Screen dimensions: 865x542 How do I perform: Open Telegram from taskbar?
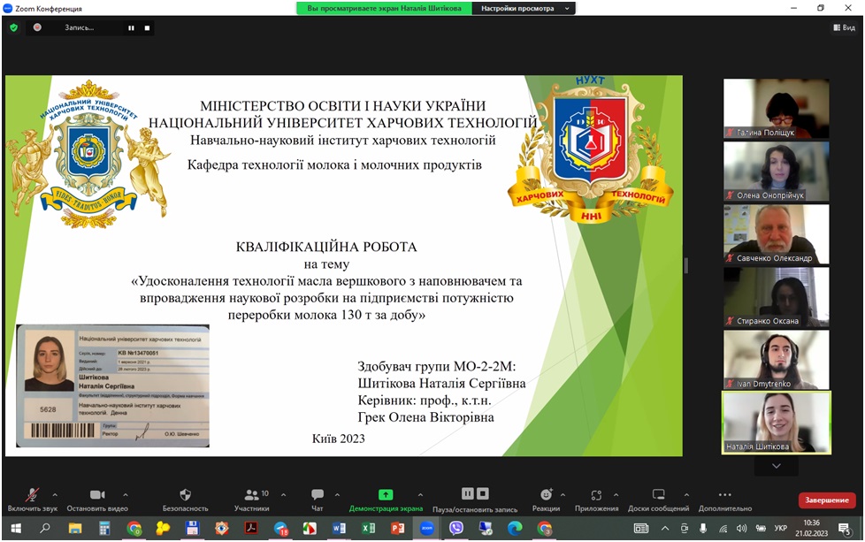tap(280, 528)
